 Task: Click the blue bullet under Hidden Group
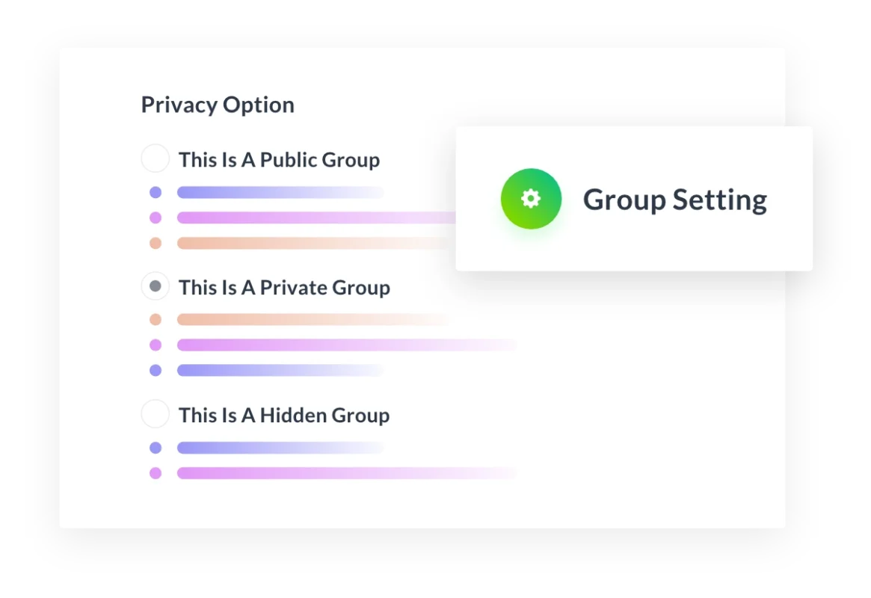(x=156, y=448)
